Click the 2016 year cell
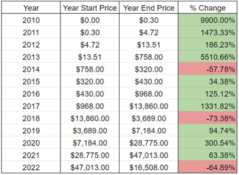The width and height of the screenshot is (239, 175). (x=31, y=94)
